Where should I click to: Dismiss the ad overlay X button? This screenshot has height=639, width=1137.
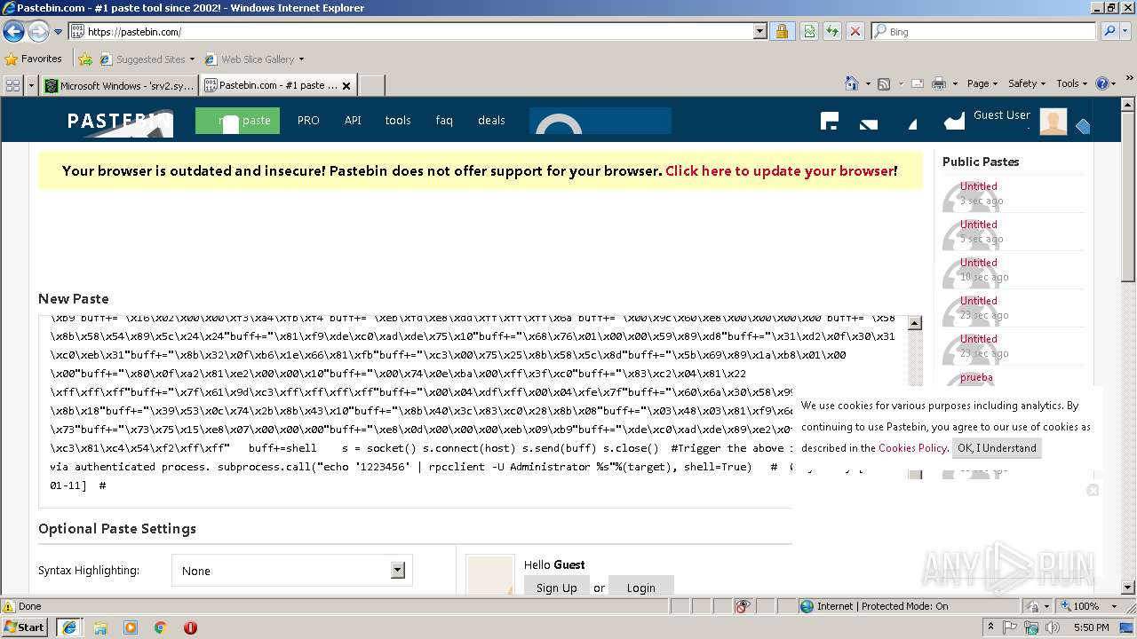pos(1093,490)
